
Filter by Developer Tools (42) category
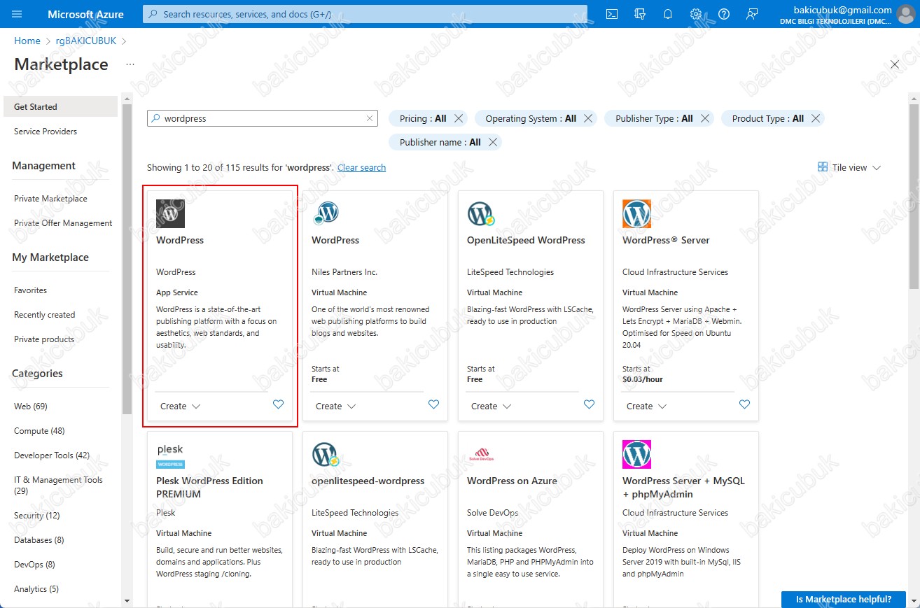point(52,455)
